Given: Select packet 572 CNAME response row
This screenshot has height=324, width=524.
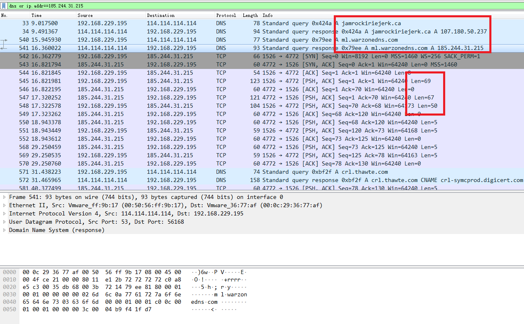Looking at the screenshot, I should point(262,180).
